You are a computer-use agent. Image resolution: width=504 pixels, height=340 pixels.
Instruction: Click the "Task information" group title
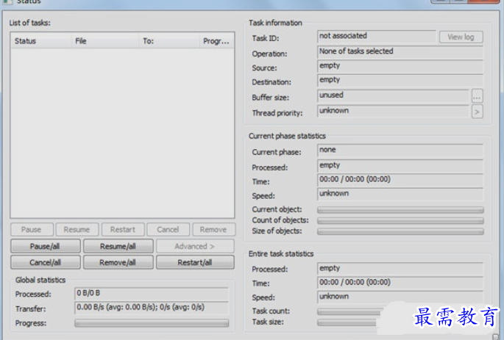click(275, 23)
